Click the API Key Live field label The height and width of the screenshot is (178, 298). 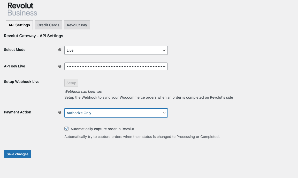14,66
